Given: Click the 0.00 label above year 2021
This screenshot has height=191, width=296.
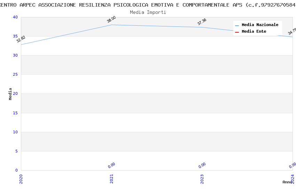Looking at the screenshot, I should tap(111, 165).
